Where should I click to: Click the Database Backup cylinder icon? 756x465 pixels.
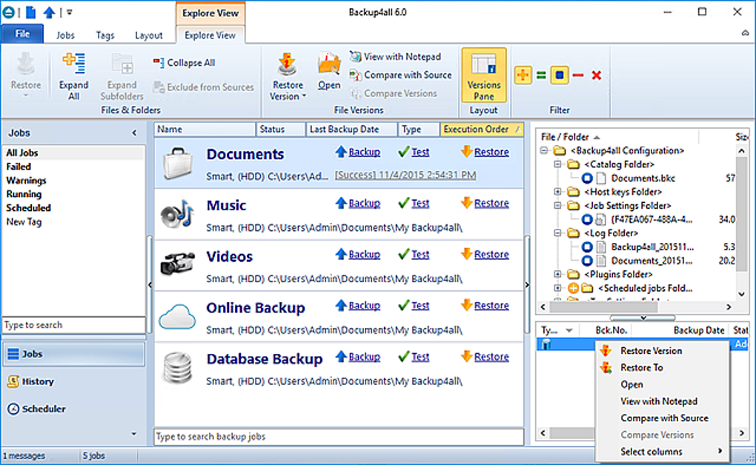point(178,368)
